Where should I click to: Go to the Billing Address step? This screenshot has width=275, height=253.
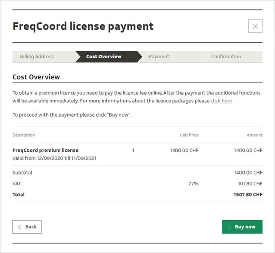[37, 57]
